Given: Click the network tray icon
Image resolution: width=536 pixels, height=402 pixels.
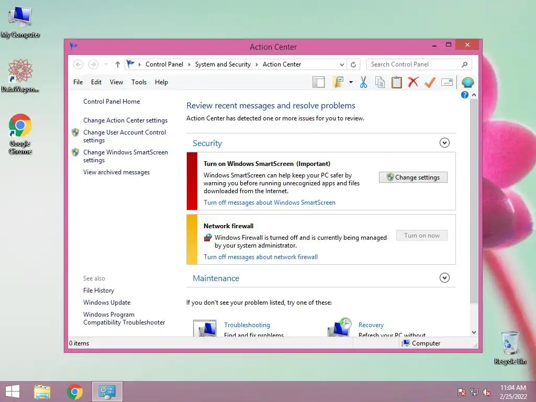Looking at the screenshot, I should pyautogui.click(x=474, y=392).
